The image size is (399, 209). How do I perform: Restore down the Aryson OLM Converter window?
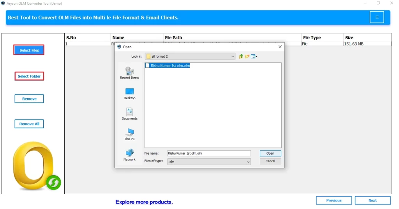(x=378, y=3)
